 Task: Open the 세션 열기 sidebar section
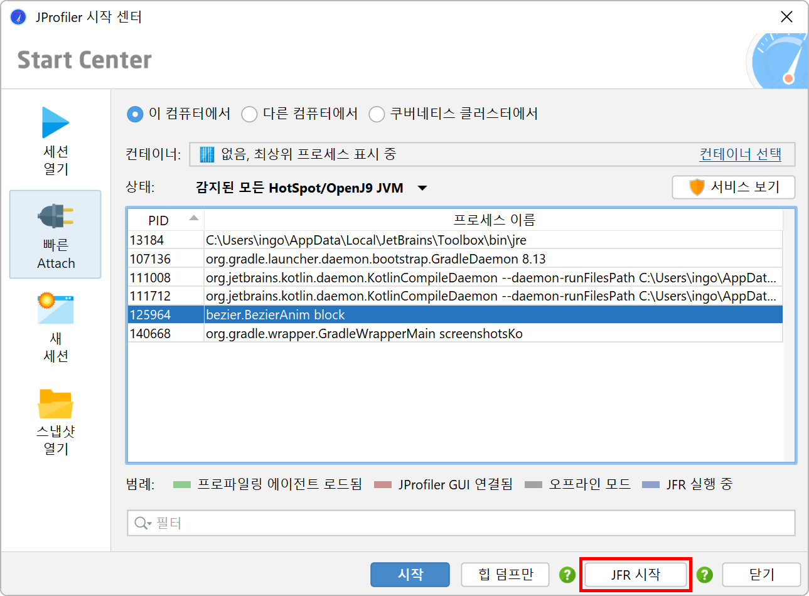(56, 141)
